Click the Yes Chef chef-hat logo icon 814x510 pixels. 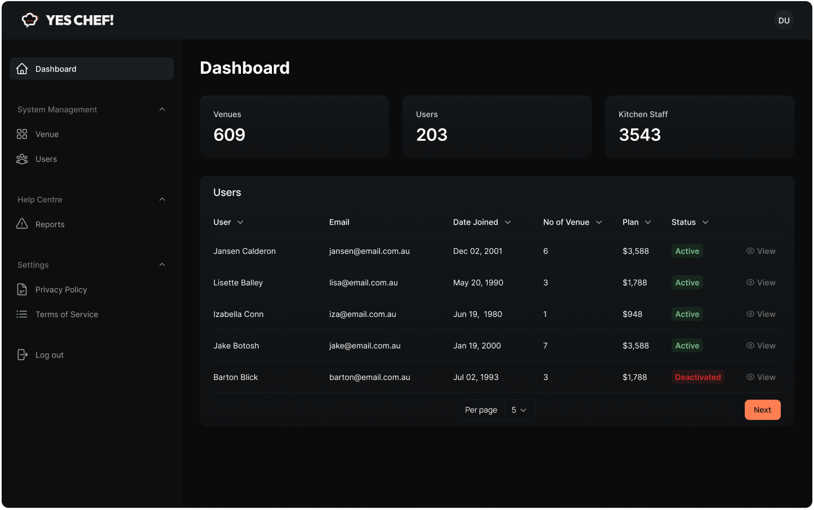click(x=30, y=20)
